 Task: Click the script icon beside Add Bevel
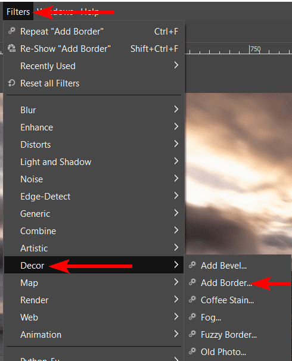click(x=192, y=264)
